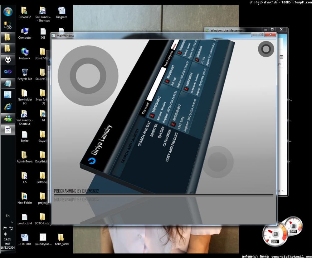Select the SEARCH AND LAUNDRY panel header
Image resolution: width=312 pixels, height=258 pixels.
[x=130, y=146]
